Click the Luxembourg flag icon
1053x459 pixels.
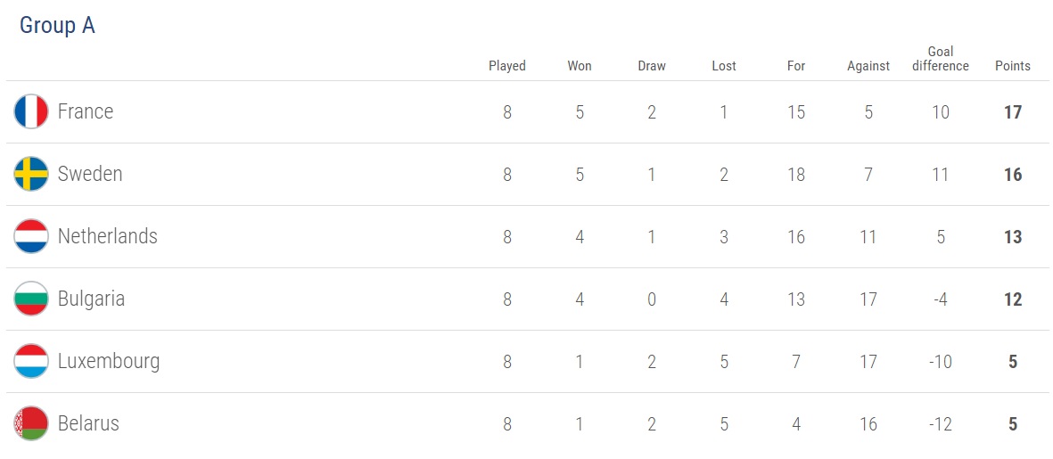(31, 362)
